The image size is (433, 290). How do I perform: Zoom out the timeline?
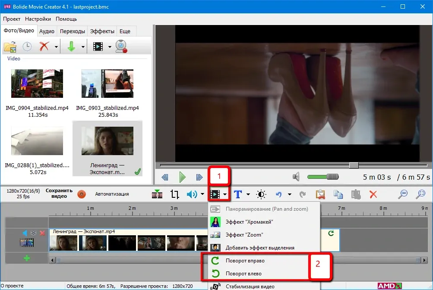403,194
